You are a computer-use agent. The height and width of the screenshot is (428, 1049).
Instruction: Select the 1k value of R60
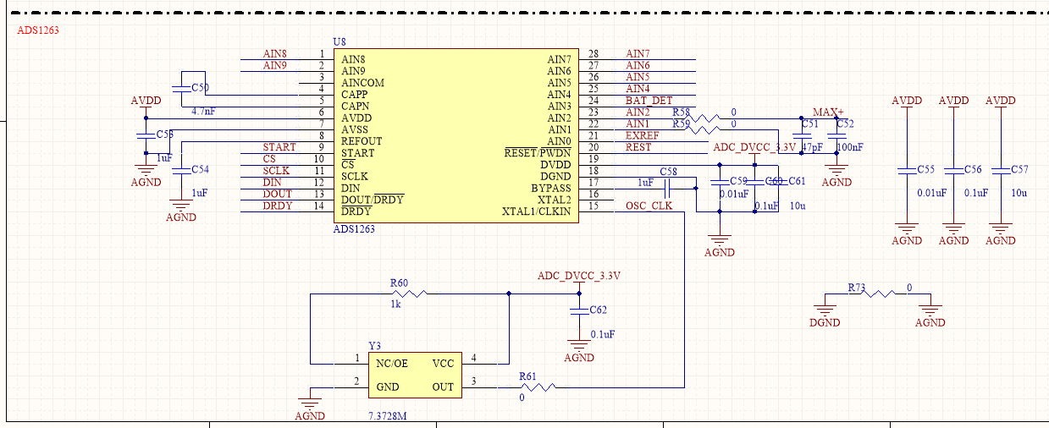pyautogui.click(x=395, y=304)
